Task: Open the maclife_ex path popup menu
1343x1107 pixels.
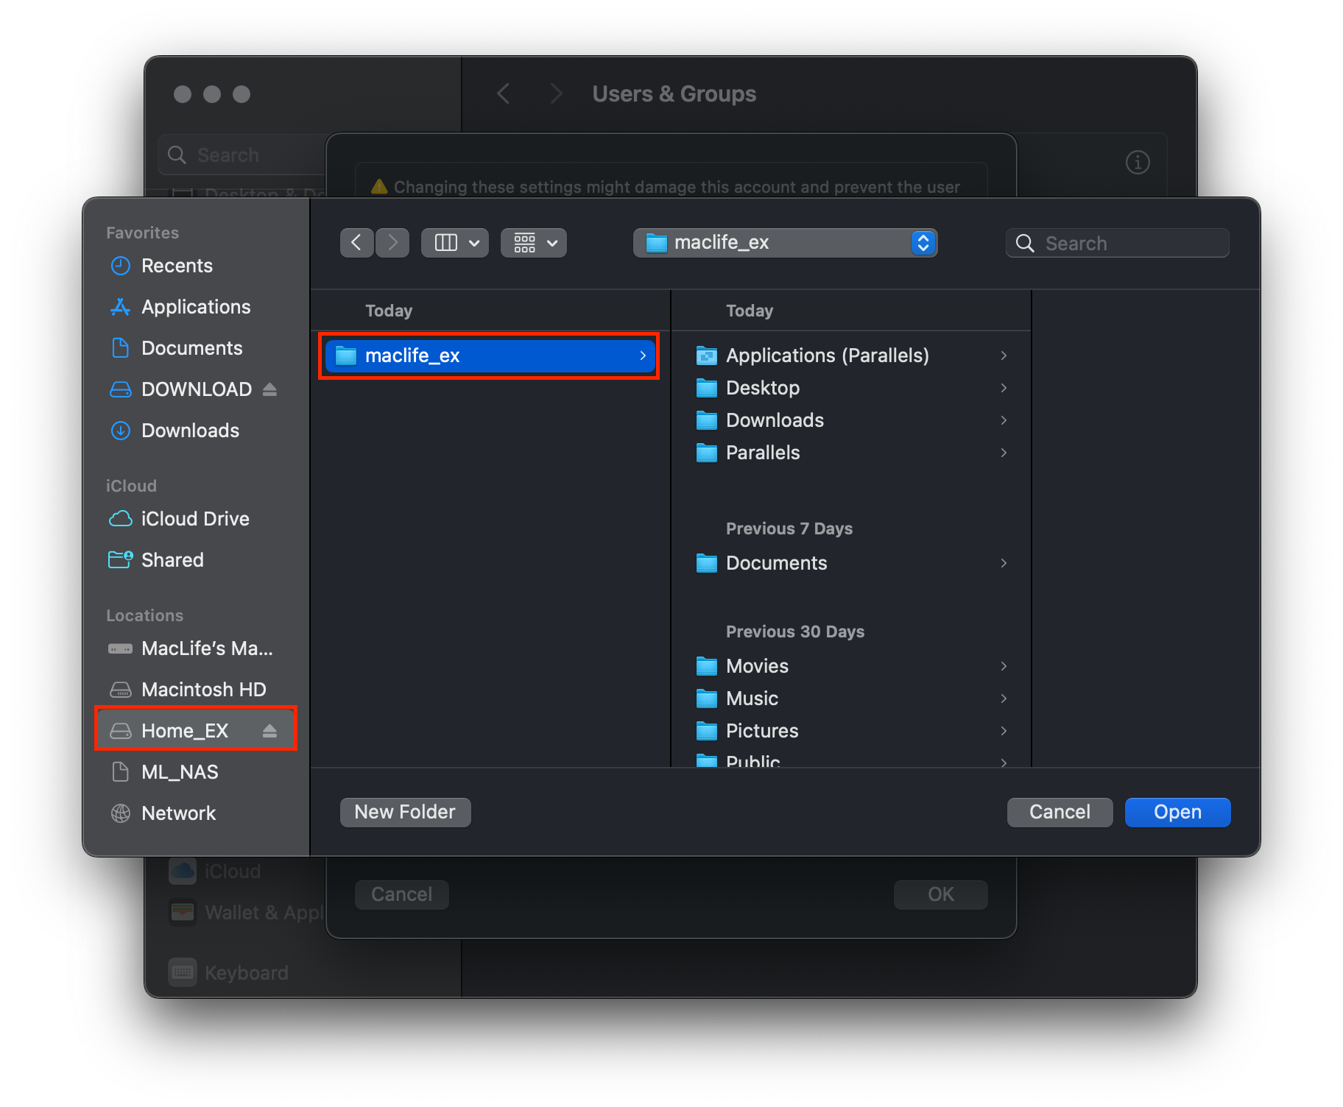Action: point(784,243)
